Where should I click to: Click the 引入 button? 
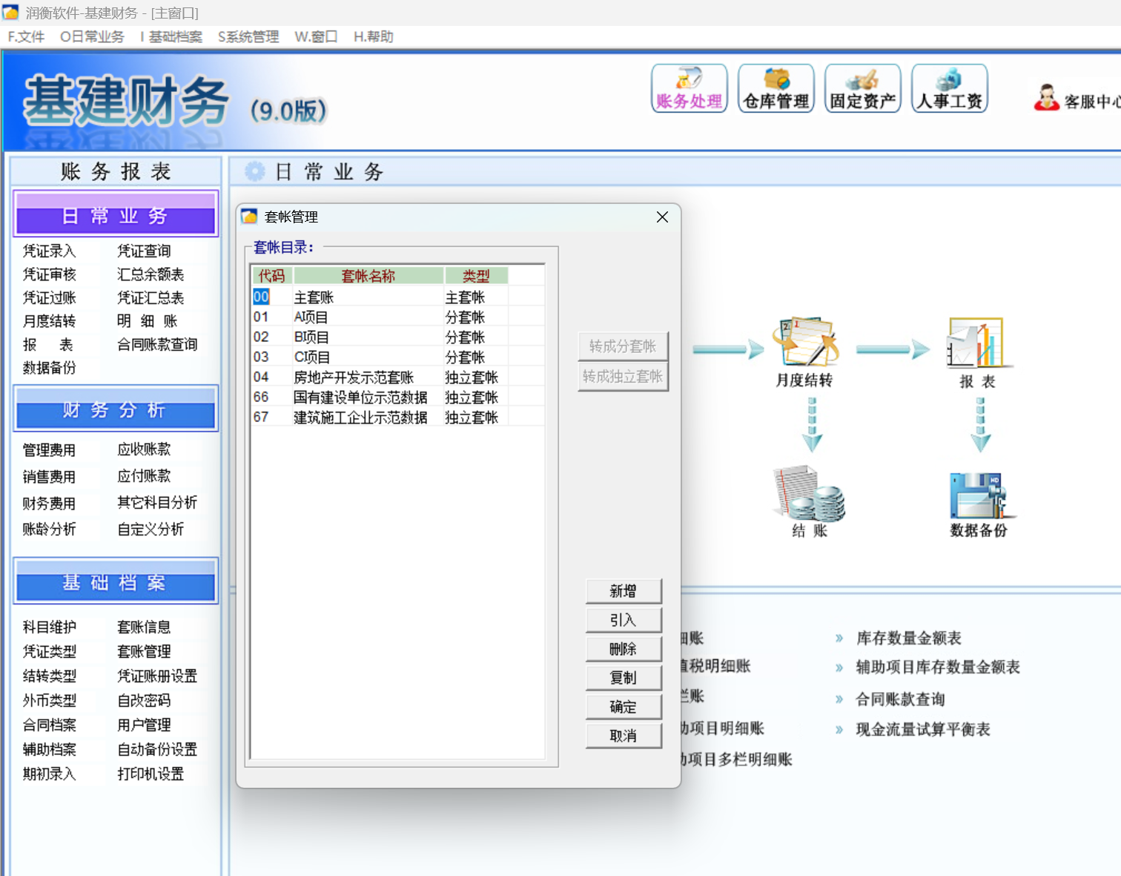pos(624,620)
